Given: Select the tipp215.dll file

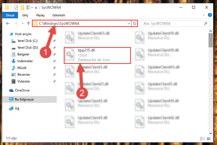Looking at the screenshot, I should (x=97, y=55).
